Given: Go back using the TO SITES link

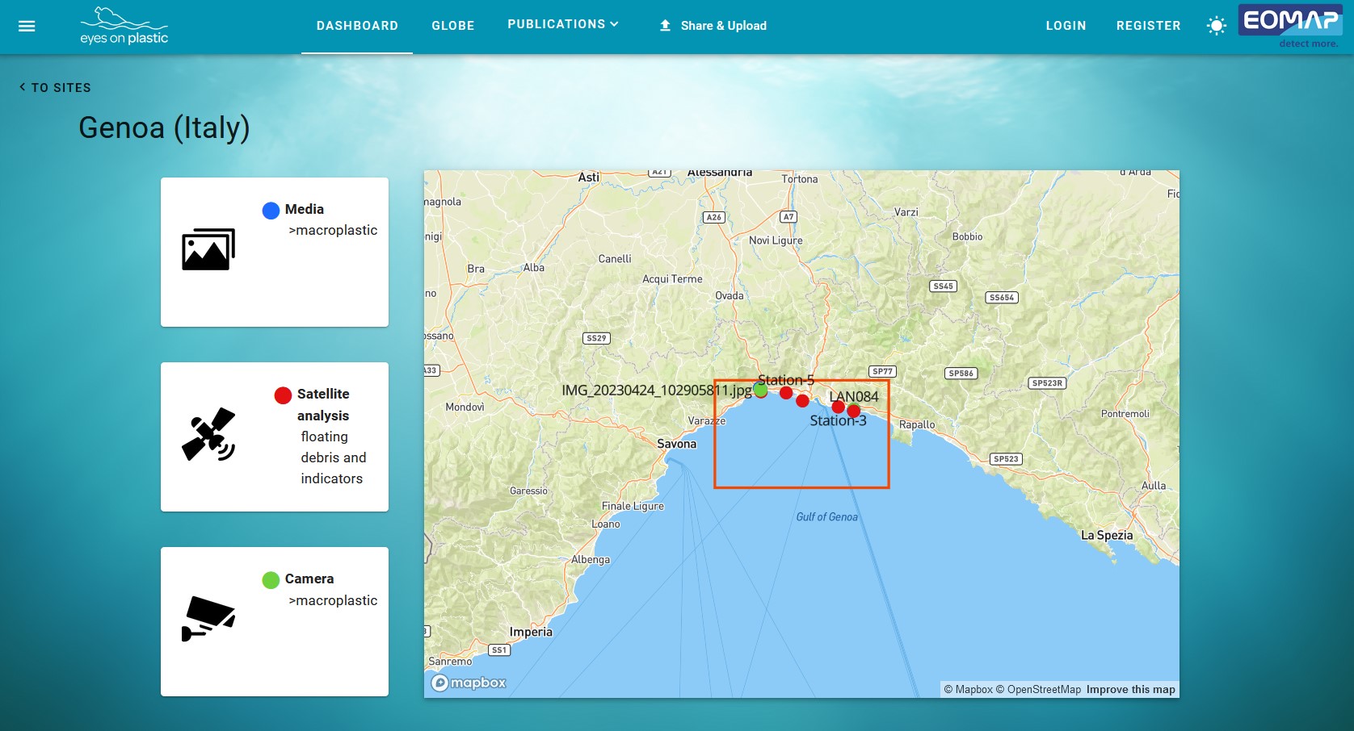Looking at the screenshot, I should click(x=54, y=87).
